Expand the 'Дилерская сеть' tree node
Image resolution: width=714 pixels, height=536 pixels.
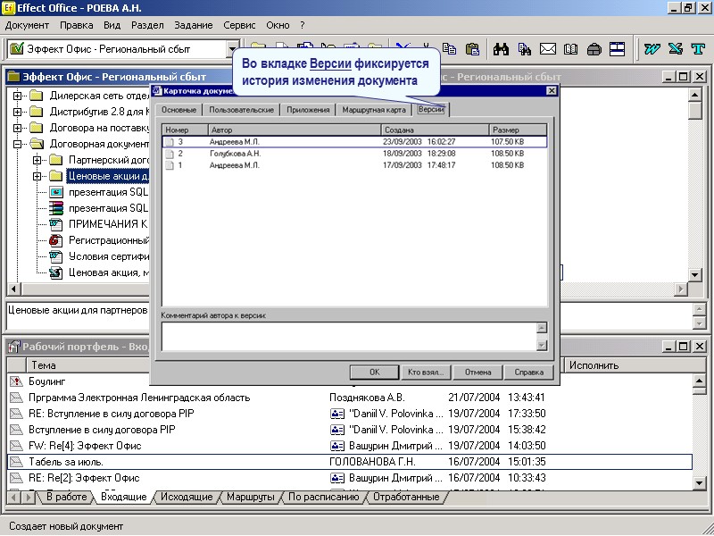click(x=17, y=96)
